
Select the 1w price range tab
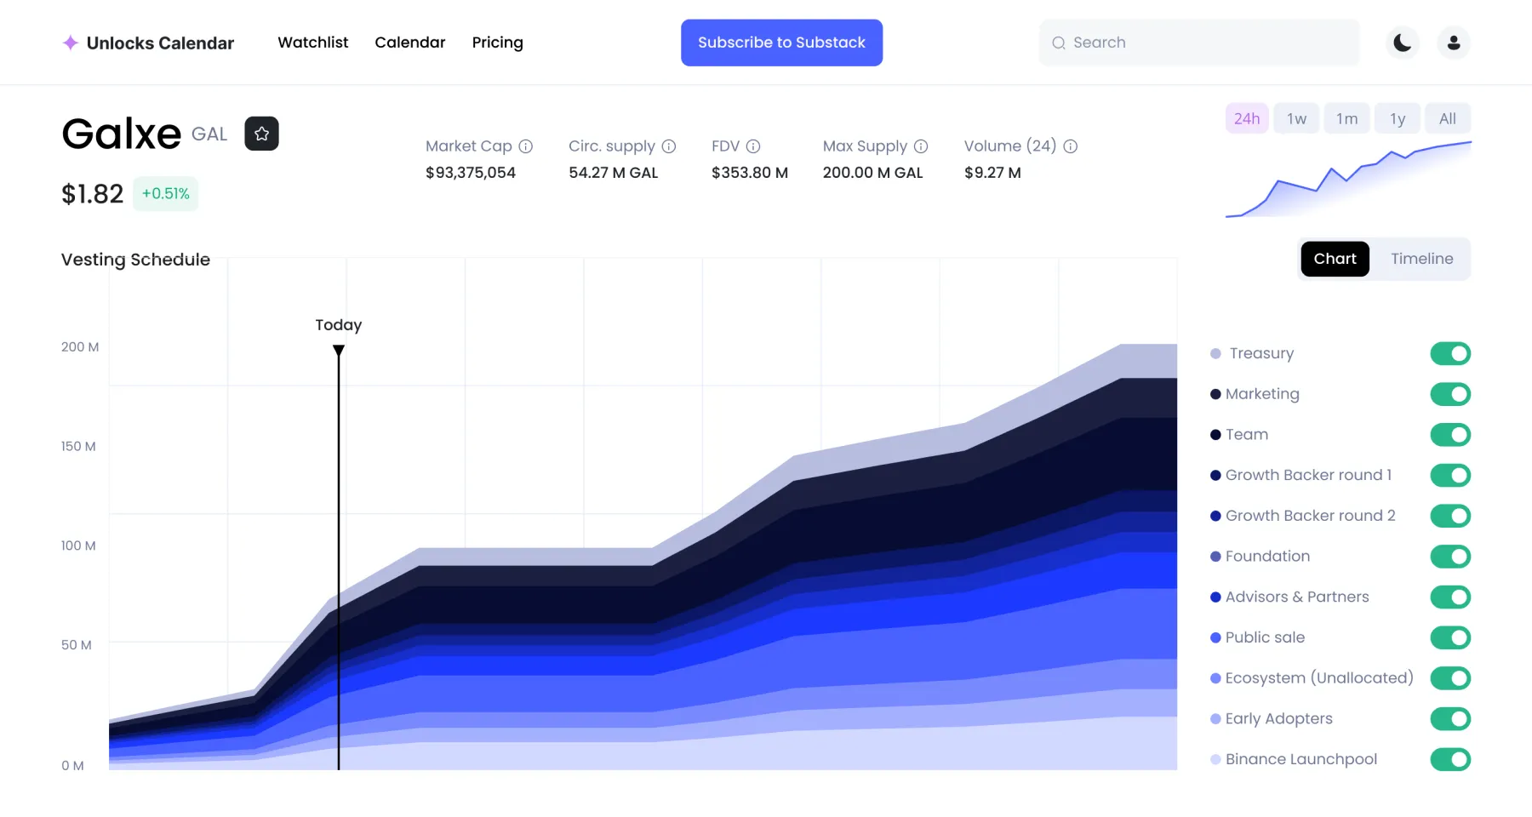[x=1297, y=119]
